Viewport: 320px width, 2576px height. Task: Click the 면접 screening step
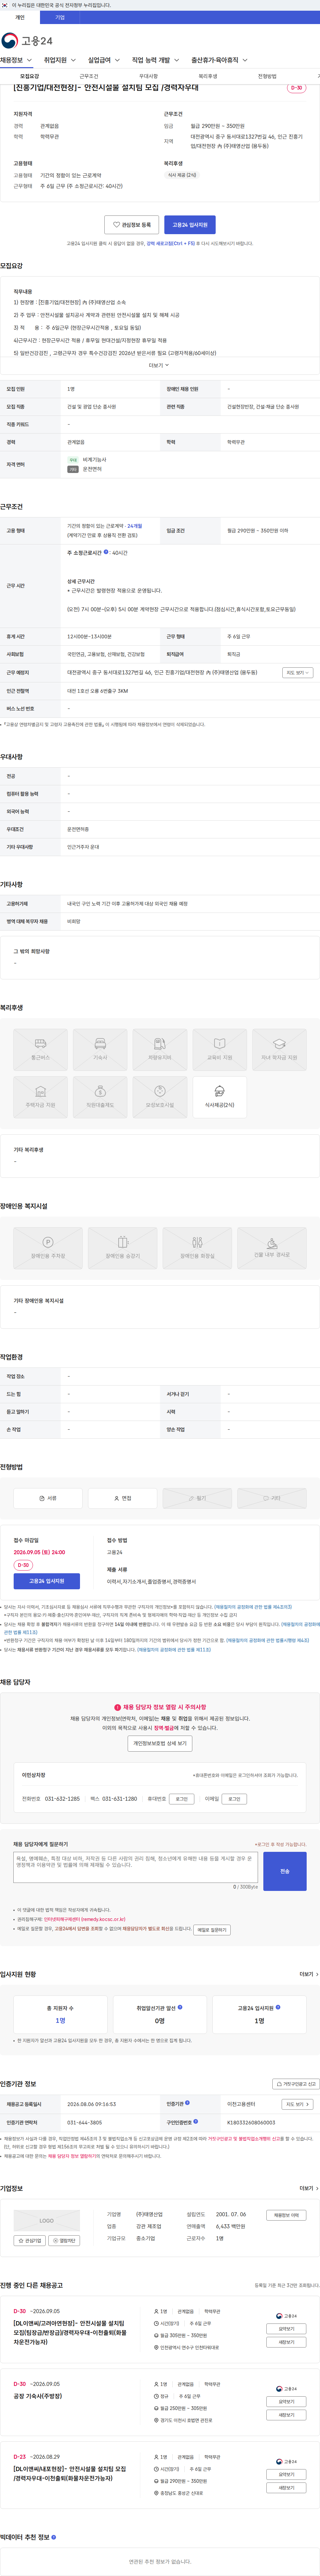click(x=123, y=1498)
